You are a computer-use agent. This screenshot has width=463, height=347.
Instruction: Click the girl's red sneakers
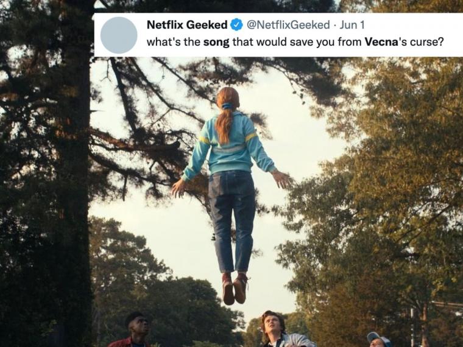pyautogui.click(x=235, y=289)
